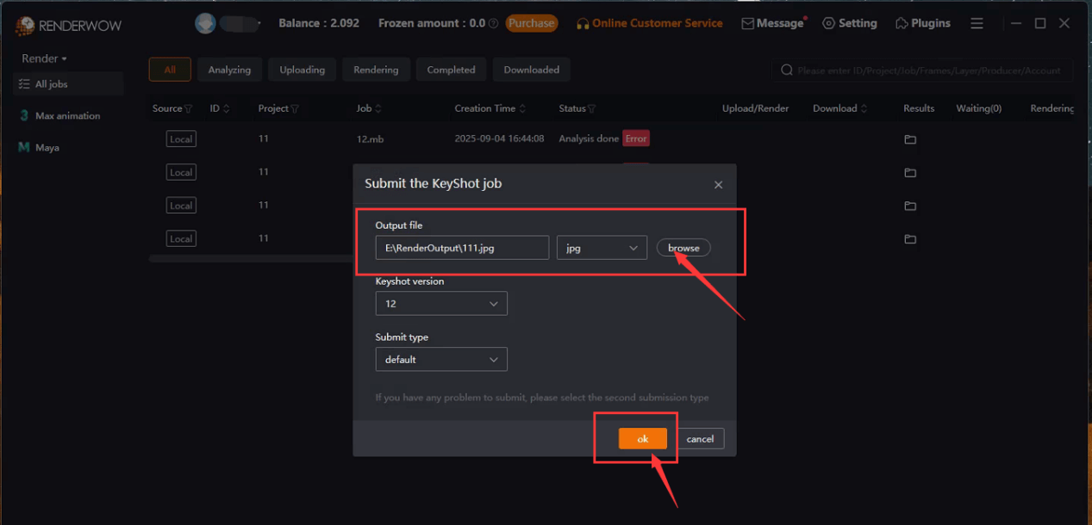Expand the Submit type dropdown
This screenshot has width=1092, height=525.
point(440,359)
